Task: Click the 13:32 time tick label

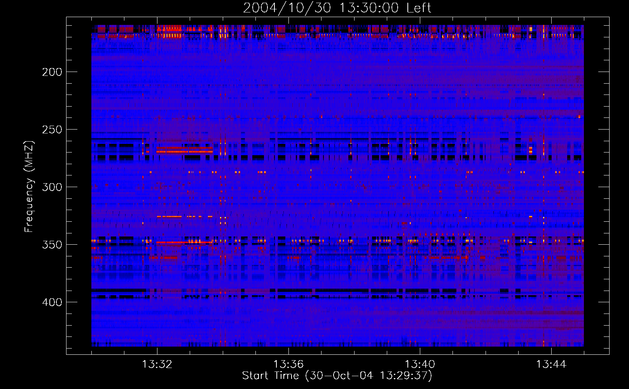Action: [157, 364]
